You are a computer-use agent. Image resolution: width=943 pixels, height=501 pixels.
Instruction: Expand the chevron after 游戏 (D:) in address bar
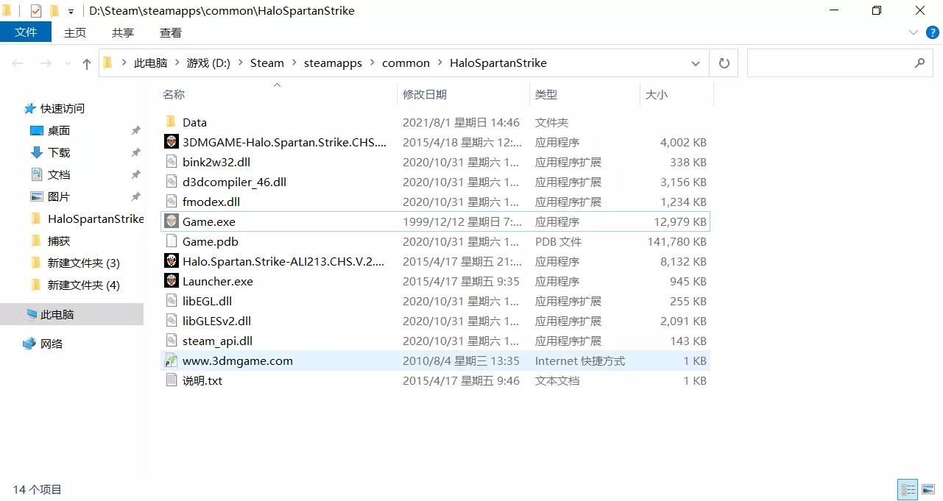click(x=240, y=63)
